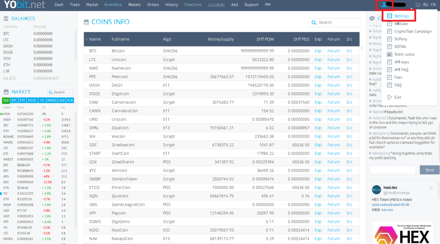This screenshot has width=440, height=244.
Task: Sort table by MoneySupply column header
Action: click(220, 39)
